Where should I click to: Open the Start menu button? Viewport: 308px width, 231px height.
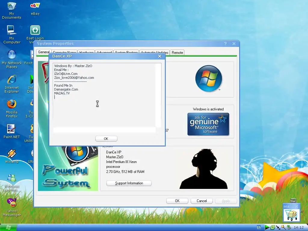click(8, 227)
